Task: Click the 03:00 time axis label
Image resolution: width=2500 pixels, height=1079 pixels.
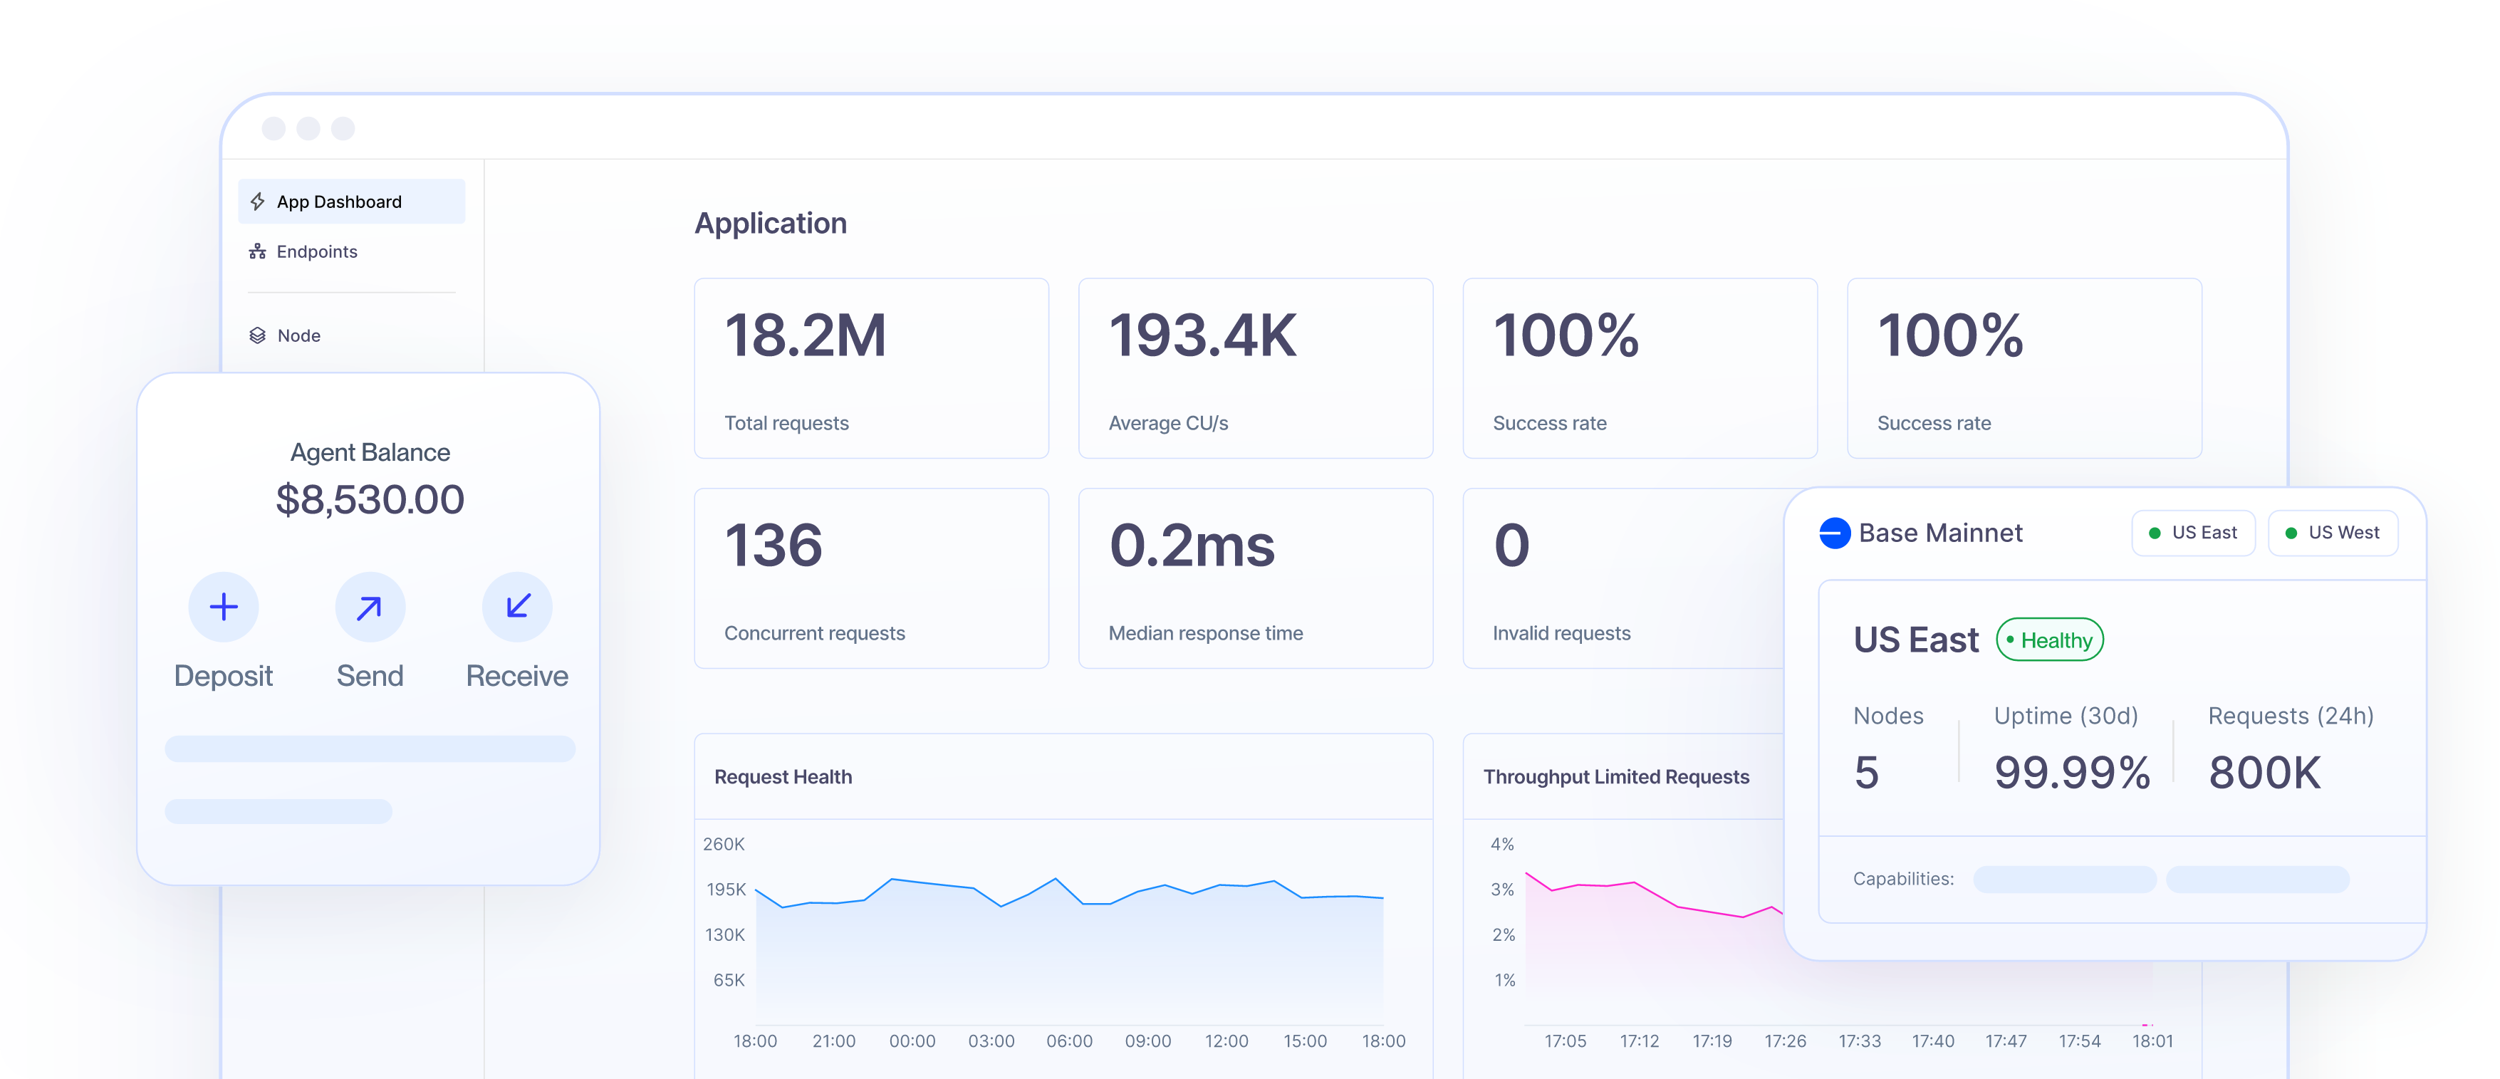Action: (991, 1041)
